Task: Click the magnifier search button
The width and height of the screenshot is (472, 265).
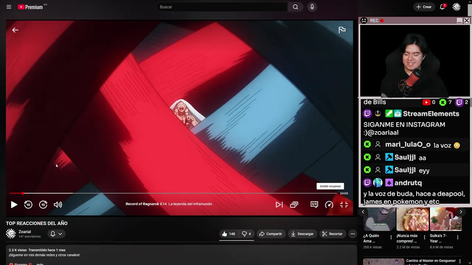Action: pos(295,7)
